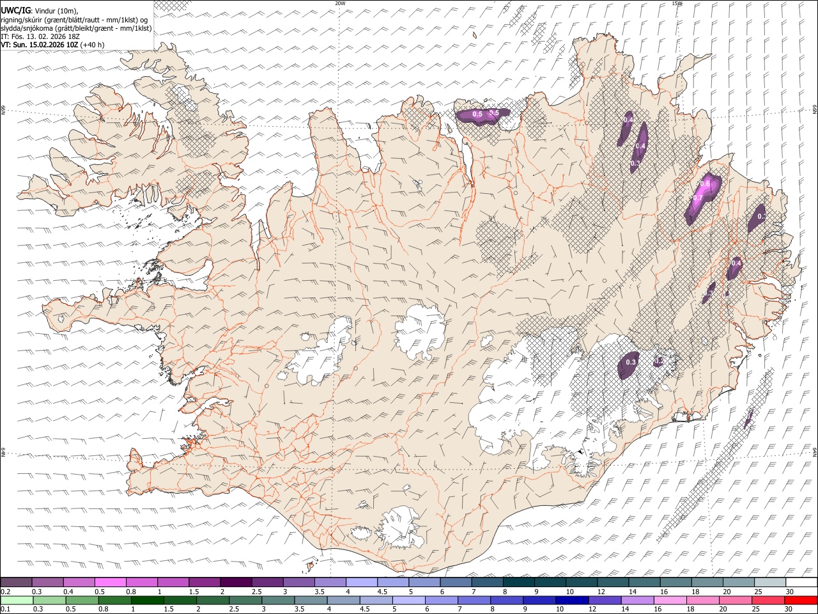The height and width of the screenshot is (614, 818).
Task: Pick the lower legend swatch for 6–7
Action: [441, 601]
